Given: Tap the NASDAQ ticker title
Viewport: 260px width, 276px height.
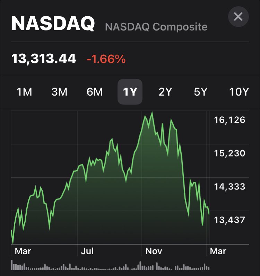Looking at the screenshot, I should click(53, 24).
